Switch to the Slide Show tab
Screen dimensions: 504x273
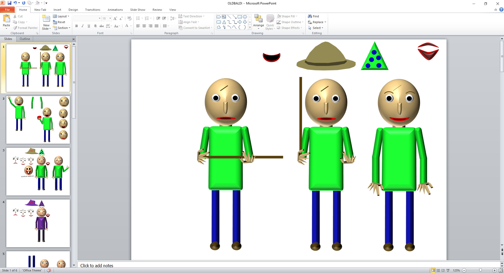point(138,10)
